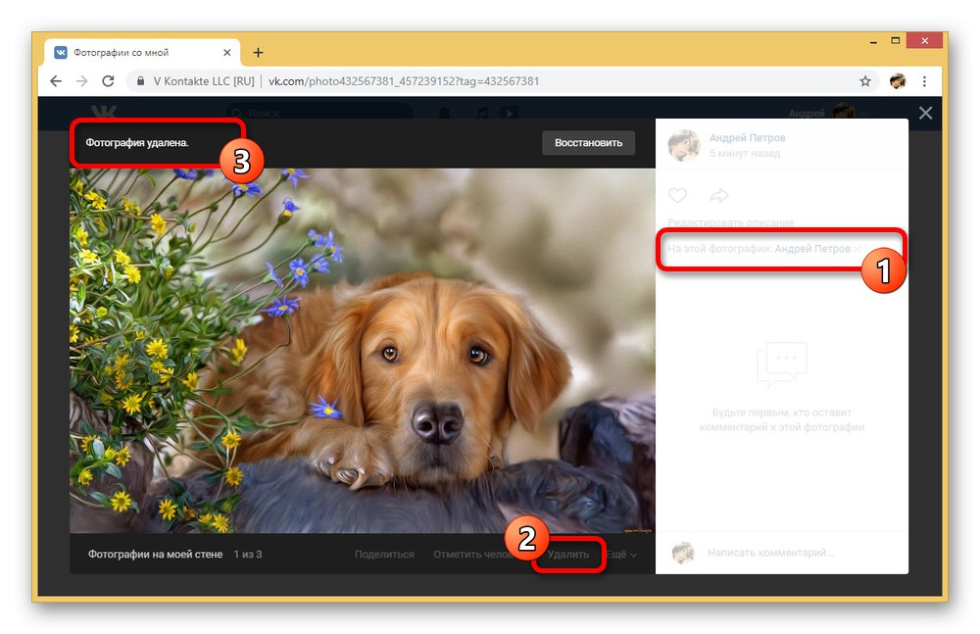This screenshot has height=634, width=980.
Task: Expand the 'Ещё' dropdown menu
Action: [621, 554]
